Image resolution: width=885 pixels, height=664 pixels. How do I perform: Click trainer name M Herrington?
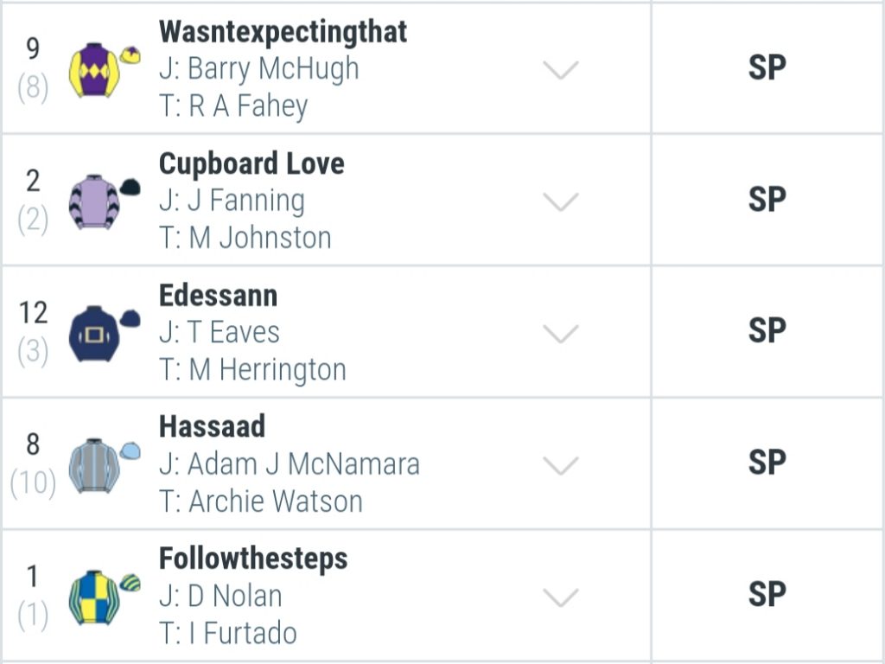coord(268,370)
